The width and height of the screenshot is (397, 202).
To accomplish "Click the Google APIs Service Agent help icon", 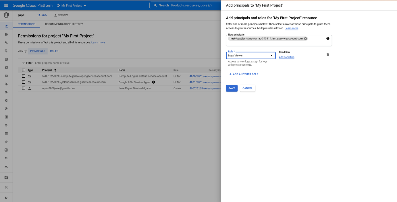I will pos(154,82).
